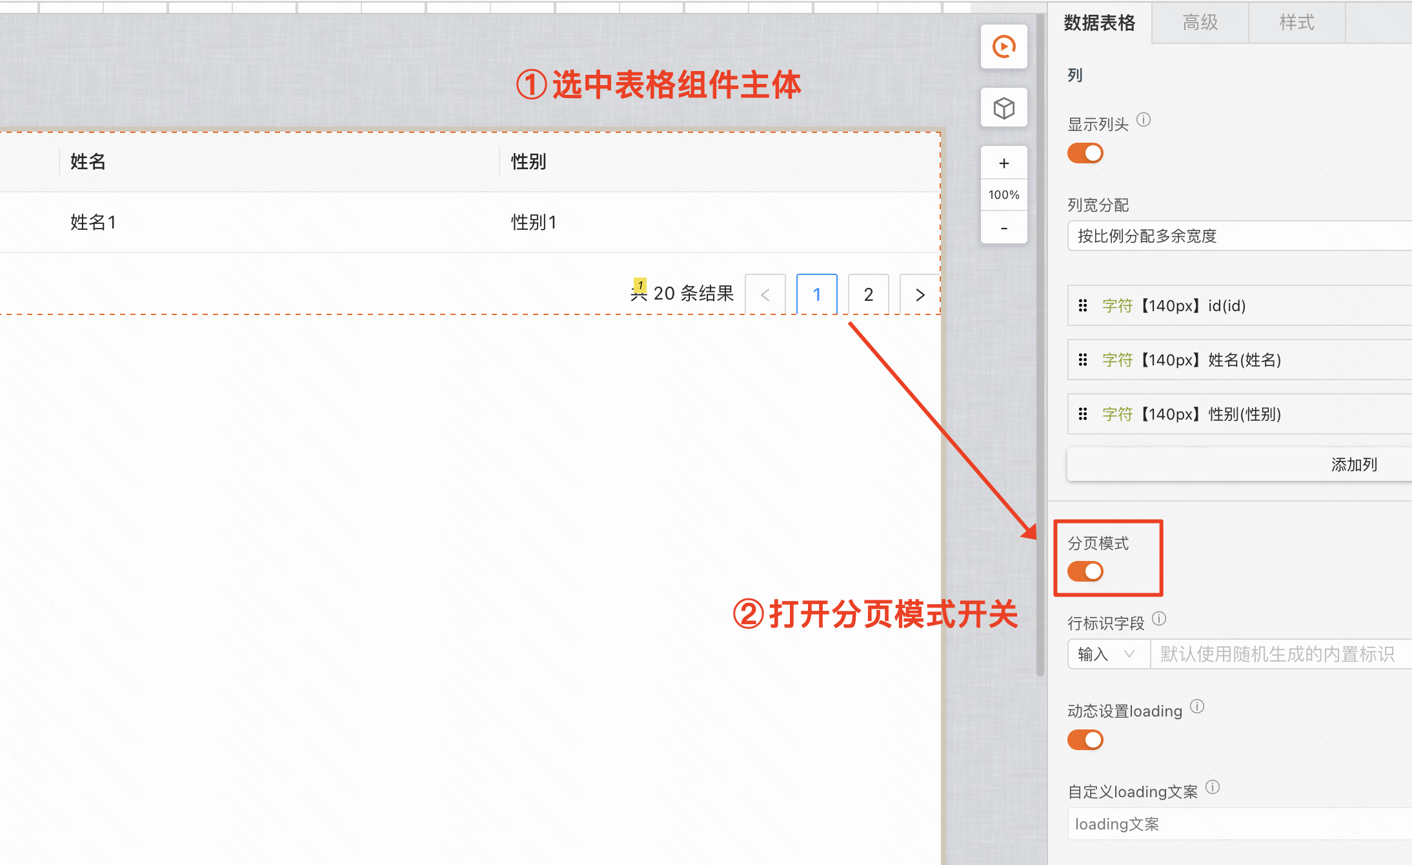Go to next page arrow in pagination
This screenshot has height=865, width=1412.
pyautogui.click(x=920, y=294)
